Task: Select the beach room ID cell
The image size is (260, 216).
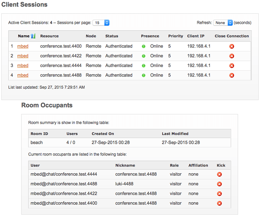Action: 37,143
